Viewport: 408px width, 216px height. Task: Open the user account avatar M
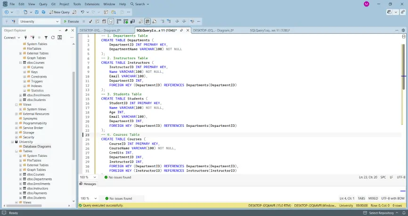(367, 4)
